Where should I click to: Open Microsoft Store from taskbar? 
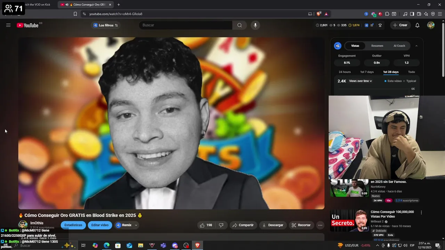118,245
